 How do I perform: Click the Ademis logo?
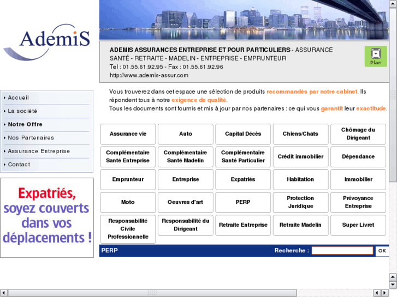47,42
